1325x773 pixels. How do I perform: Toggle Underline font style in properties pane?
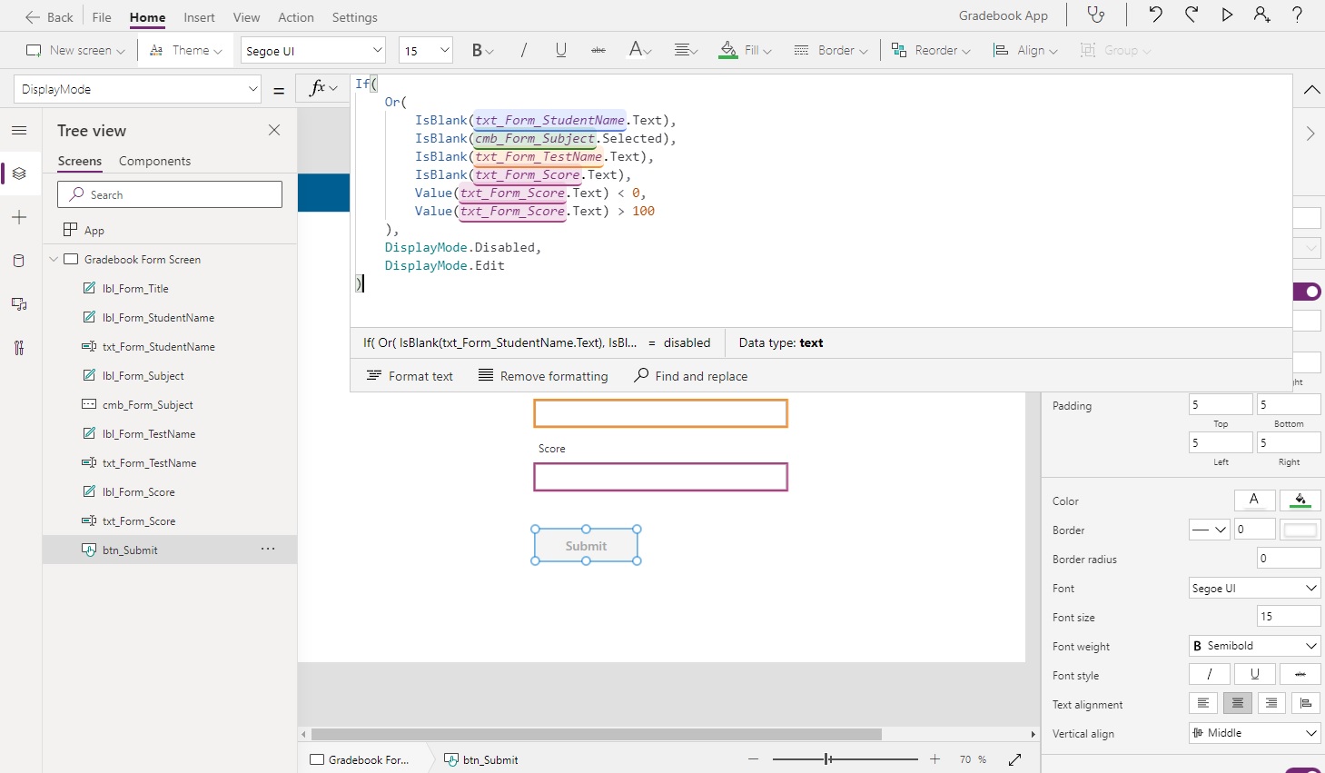(x=1254, y=674)
